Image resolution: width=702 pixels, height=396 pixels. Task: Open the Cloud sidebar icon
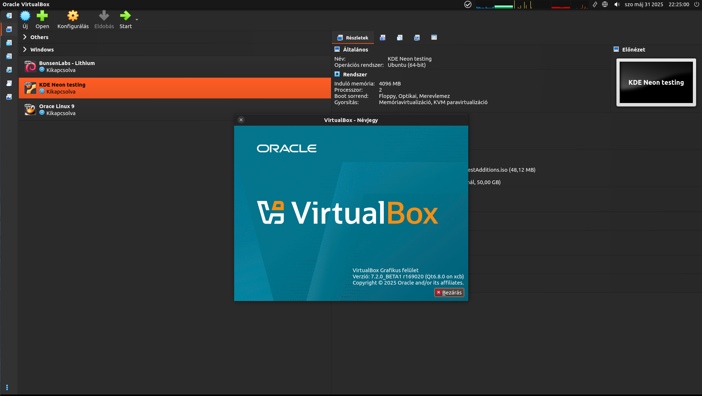[9, 83]
